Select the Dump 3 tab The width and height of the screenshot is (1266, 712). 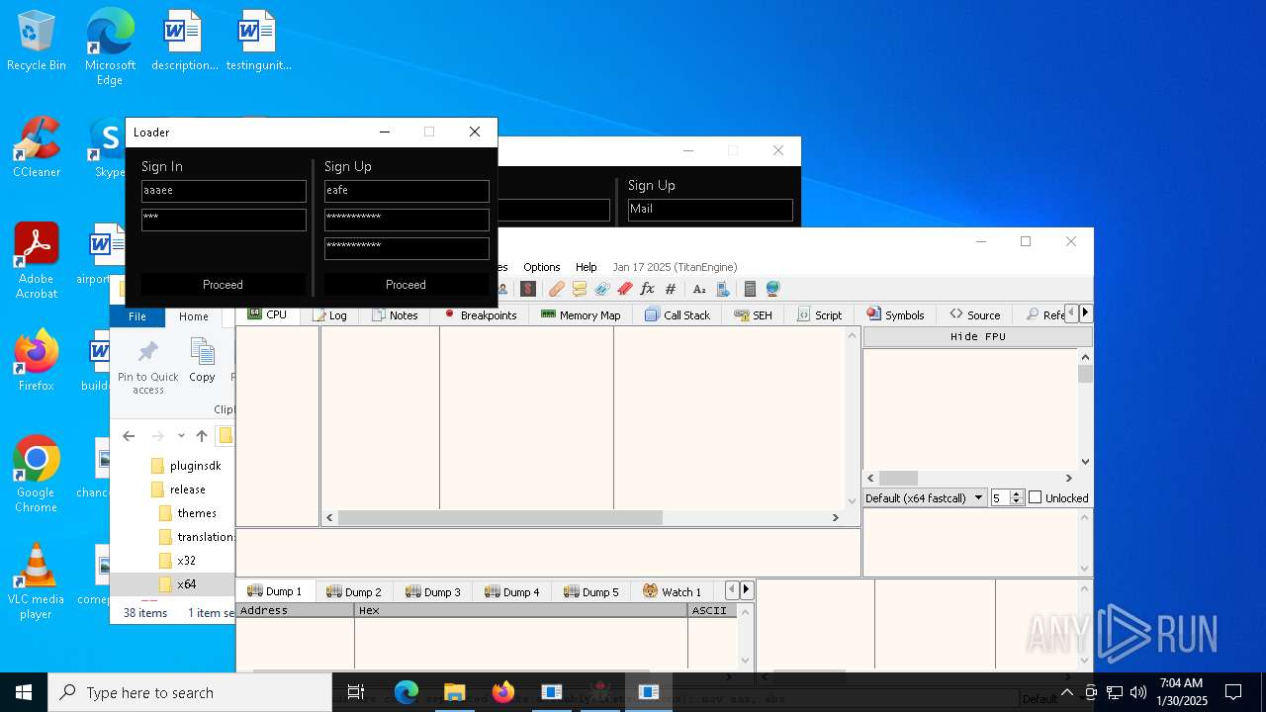point(433,591)
